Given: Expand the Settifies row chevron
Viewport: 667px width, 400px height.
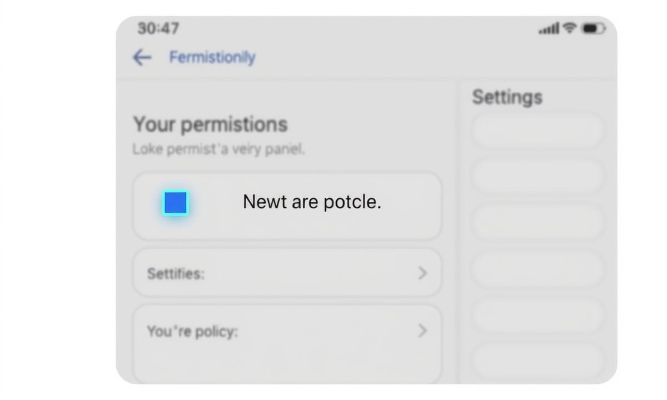Looking at the screenshot, I should 422,273.
